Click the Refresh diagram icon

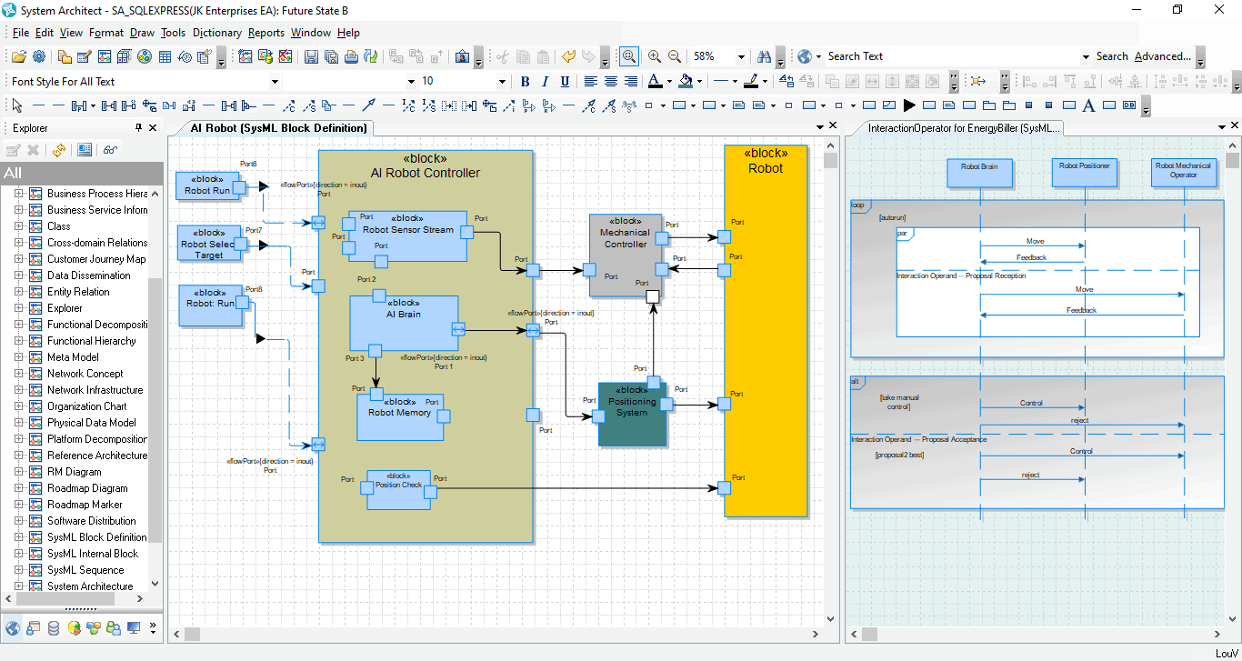(370, 56)
